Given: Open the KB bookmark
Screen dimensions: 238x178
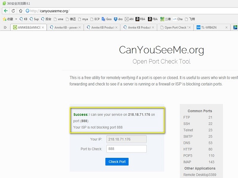Looking at the screenshot, I should point(23,19).
